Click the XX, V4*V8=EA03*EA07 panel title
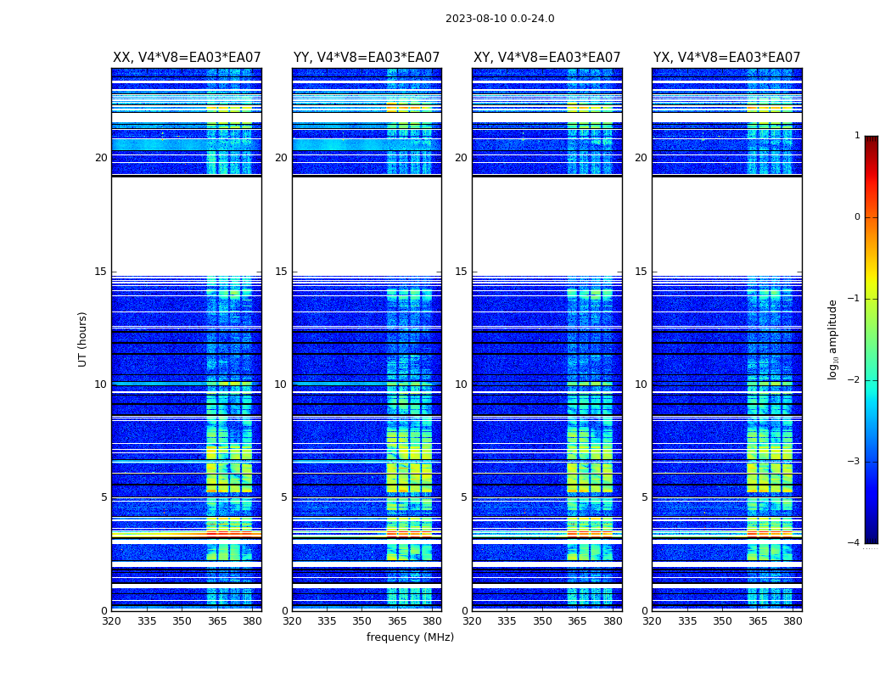The height and width of the screenshot is (679, 891). (x=187, y=58)
